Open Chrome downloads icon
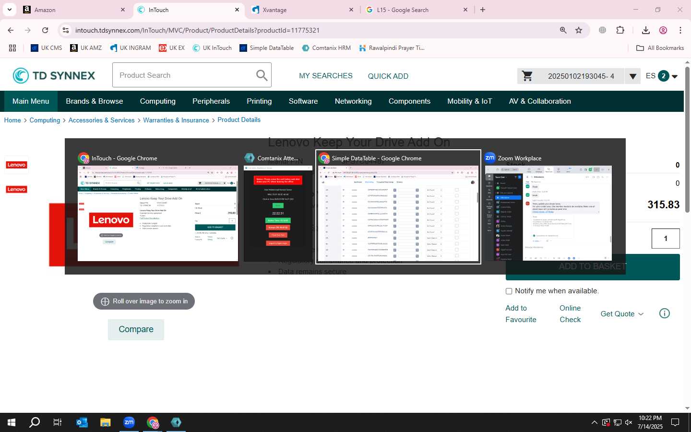The image size is (691, 432). 645,30
